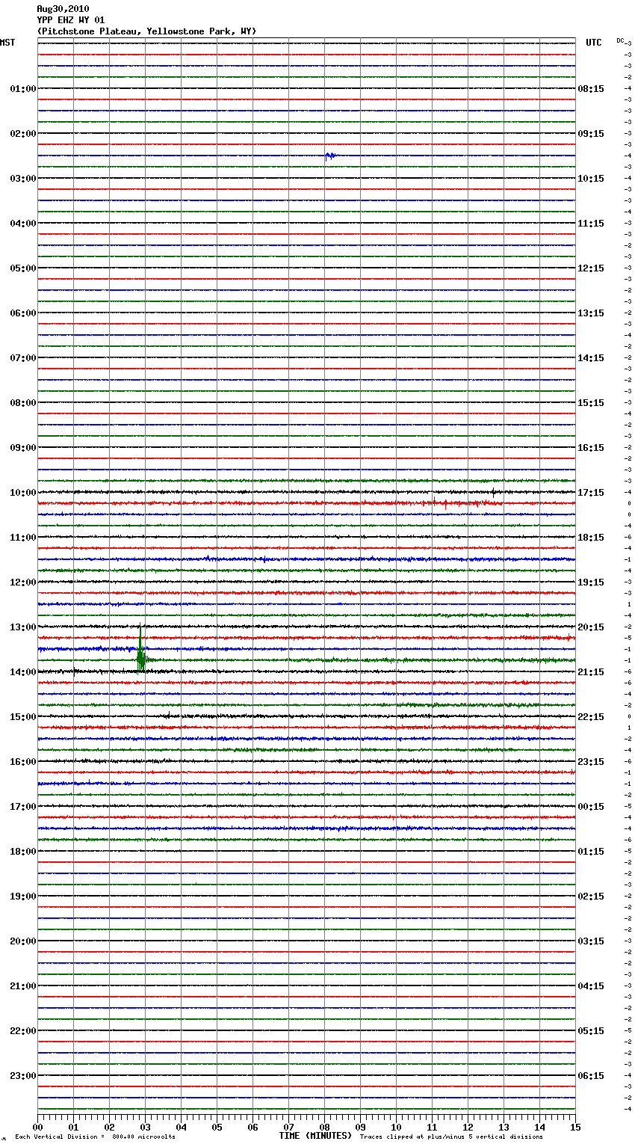The height and width of the screenshot is (1147, 635).
Task: Select the 11:00 MST time label
Action: (23, 538)
